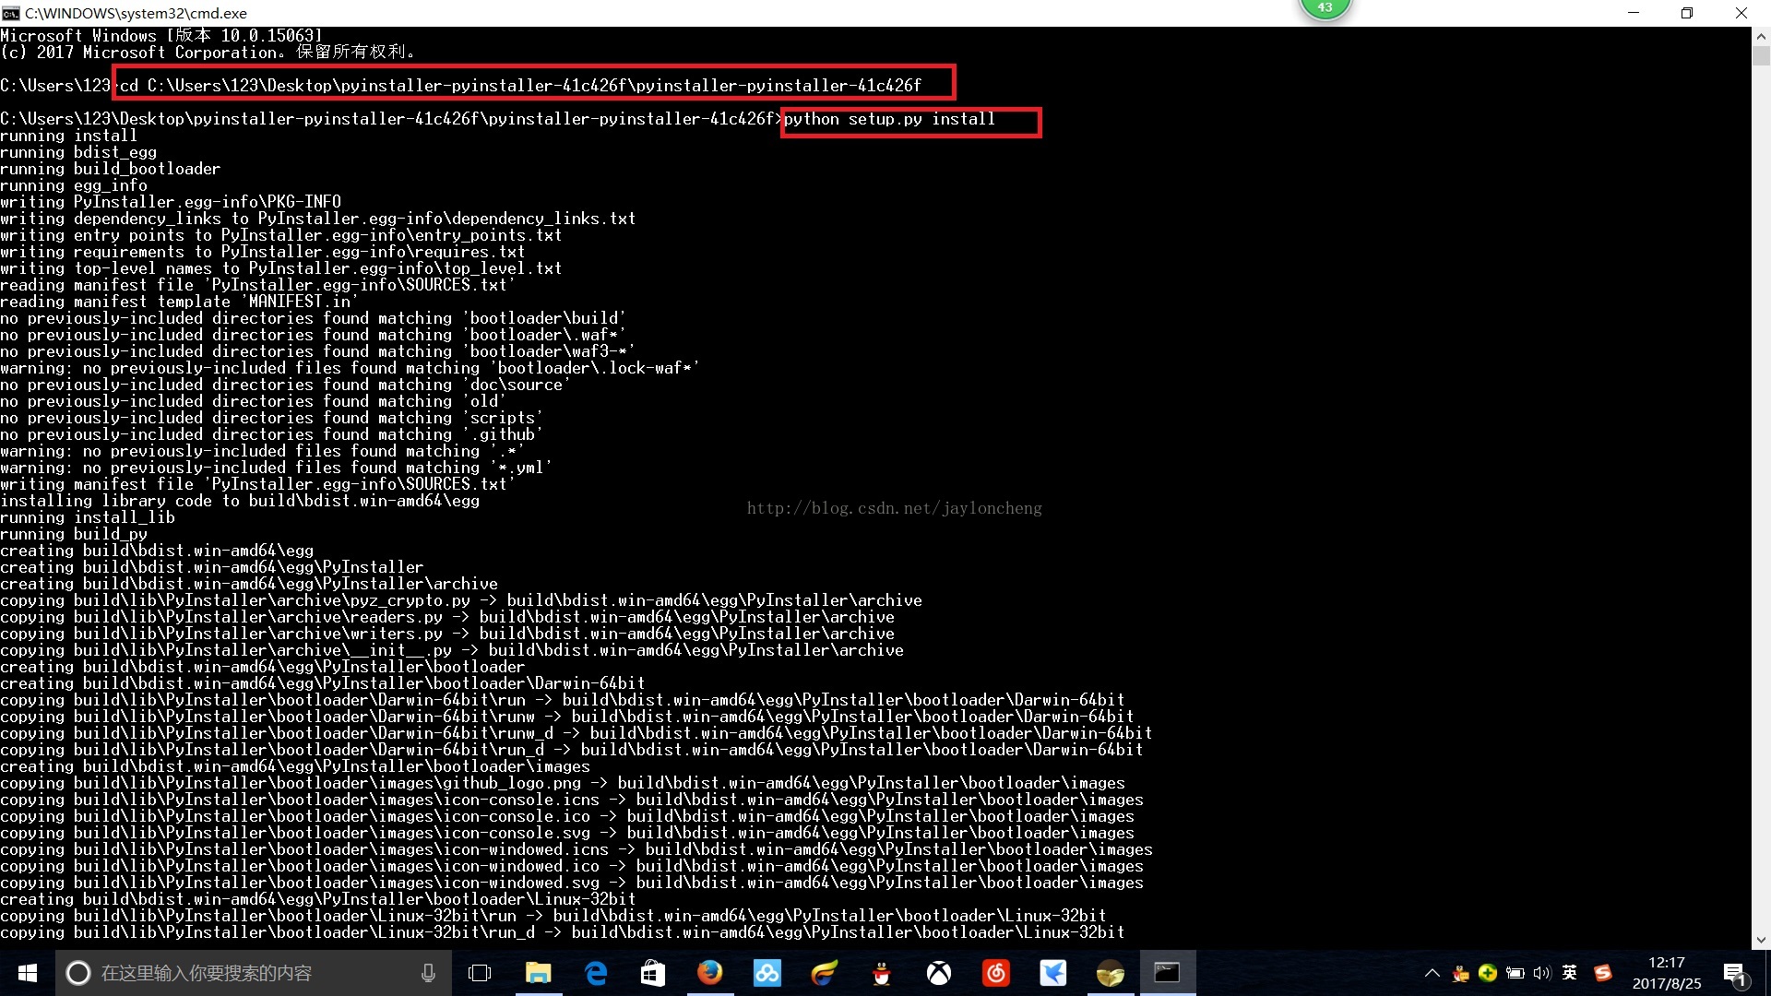The width and height of the screenshot is (1771, 996).
Task: Restore down the cmd.exe window
Action: [1687, 13]
